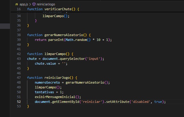
Task: Open the reiniciarJogo breadcrumb symbol list
Action: point(46,4)
